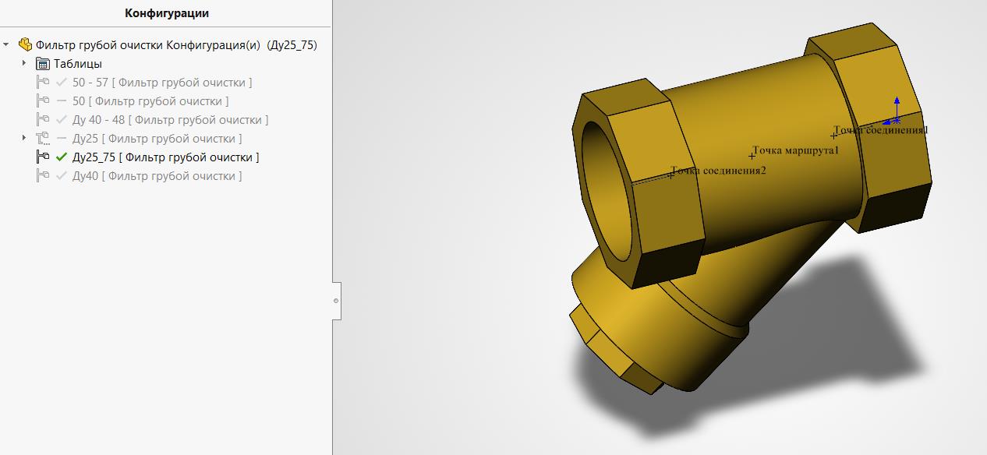Select configuration Ду25 [ Фильтр грубой очистки ]
987x455 pixels.
(x=157, y=138)
